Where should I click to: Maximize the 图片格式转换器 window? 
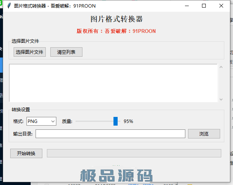tap(204, 6)
